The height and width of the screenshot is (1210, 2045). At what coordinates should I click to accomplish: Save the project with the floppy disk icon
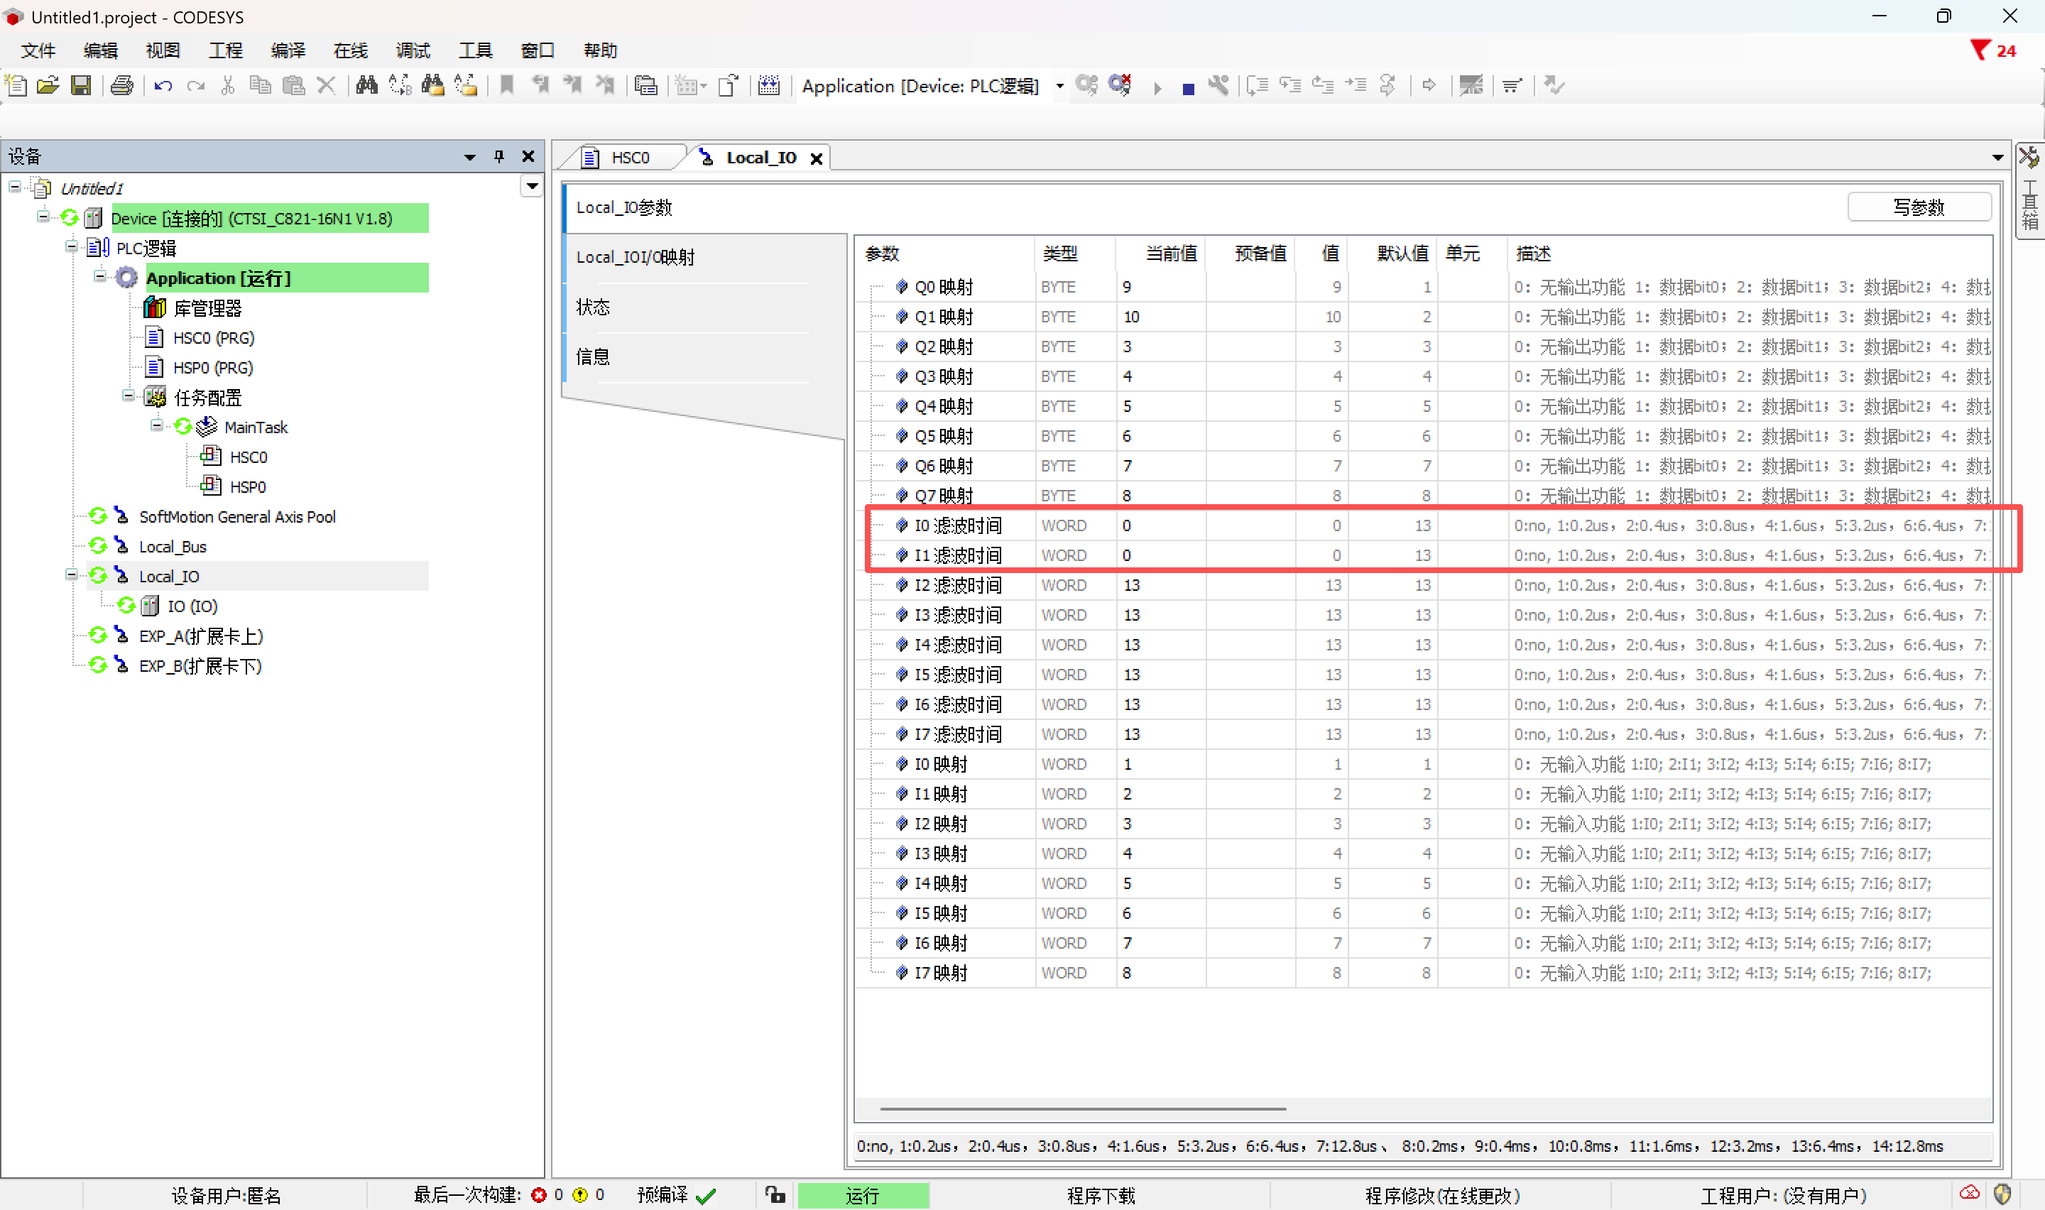coord(81,86)
